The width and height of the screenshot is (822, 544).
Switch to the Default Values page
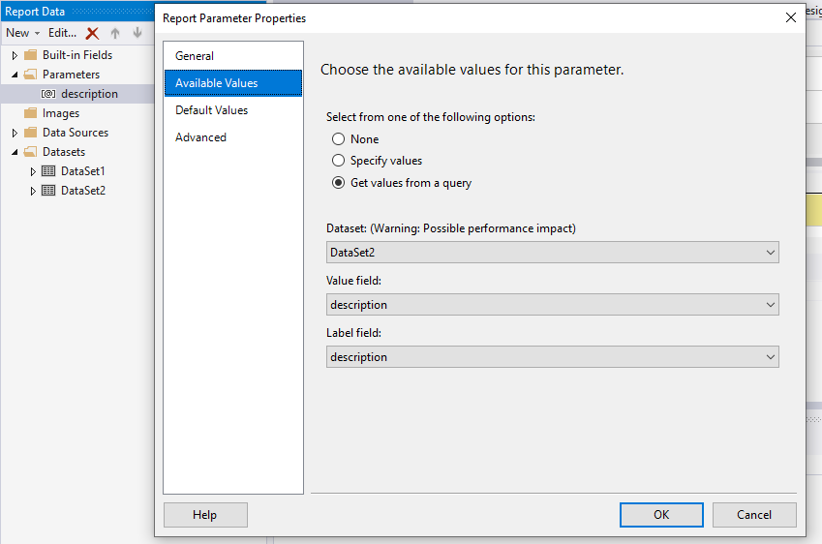click(233, 110)
